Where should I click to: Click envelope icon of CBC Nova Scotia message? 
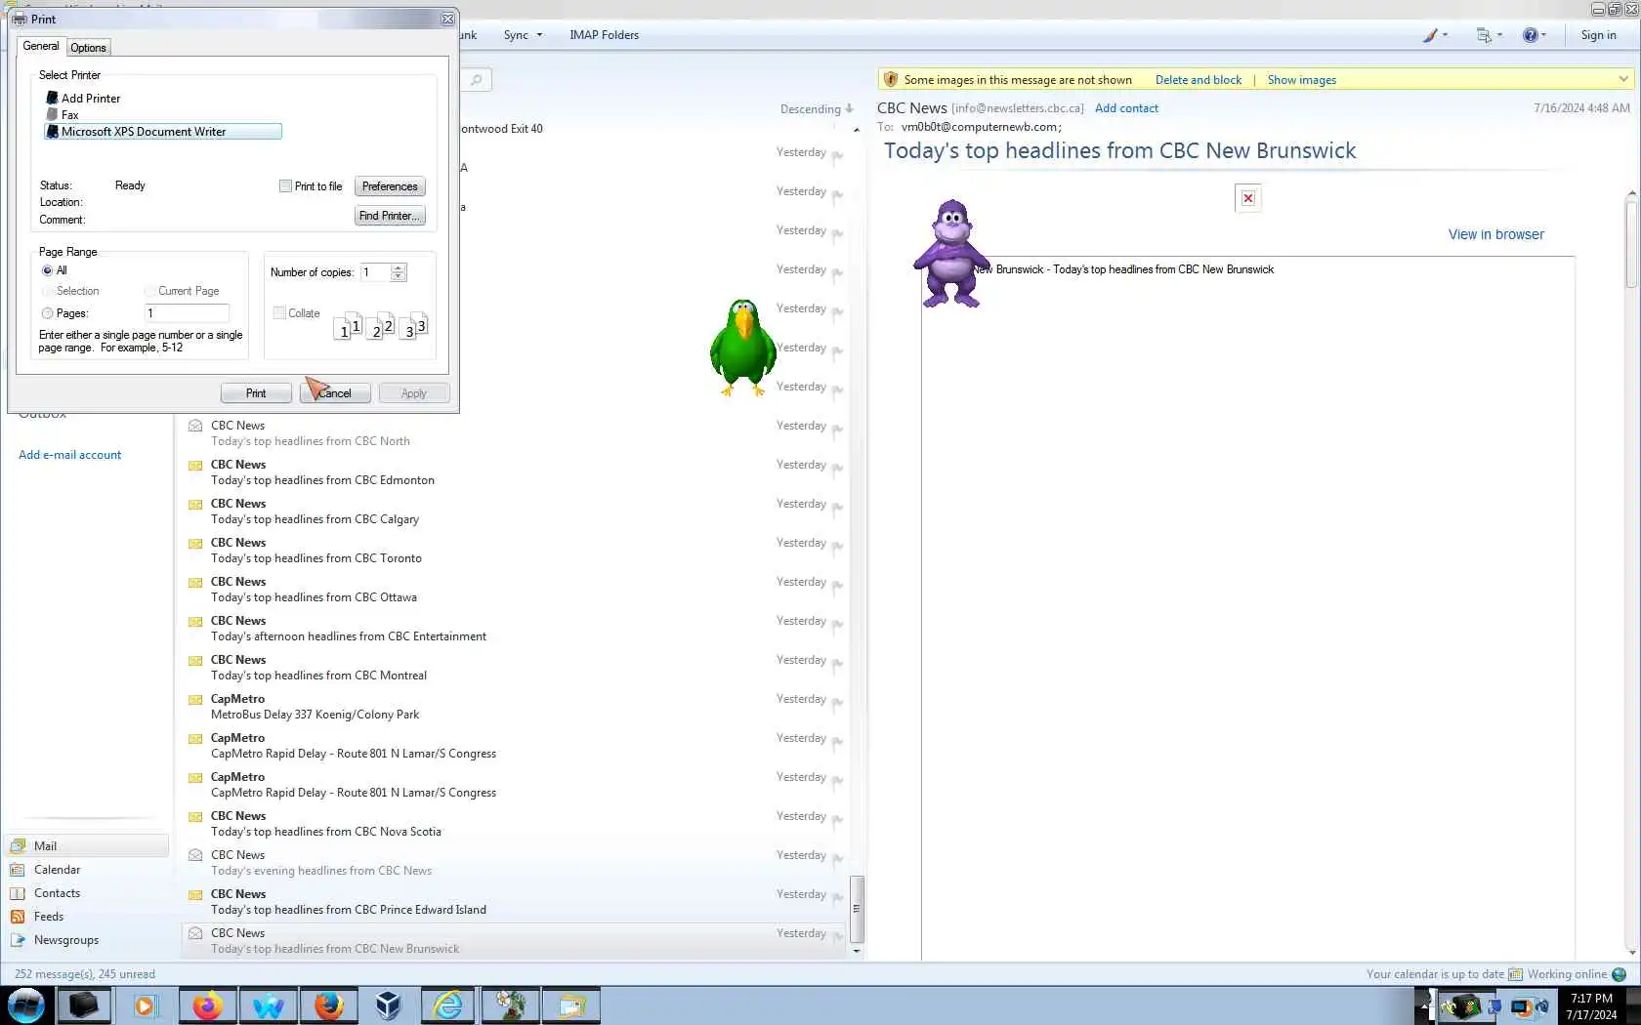pos(195,817)
